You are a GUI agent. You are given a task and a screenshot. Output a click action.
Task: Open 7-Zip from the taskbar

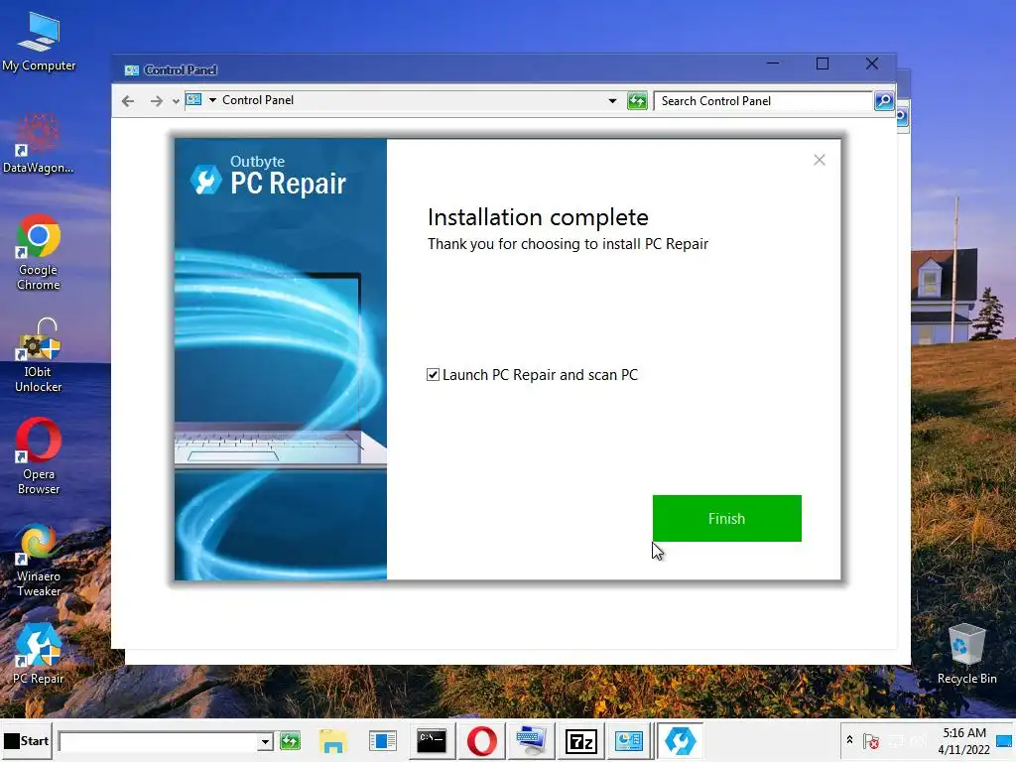click(580, 740)
